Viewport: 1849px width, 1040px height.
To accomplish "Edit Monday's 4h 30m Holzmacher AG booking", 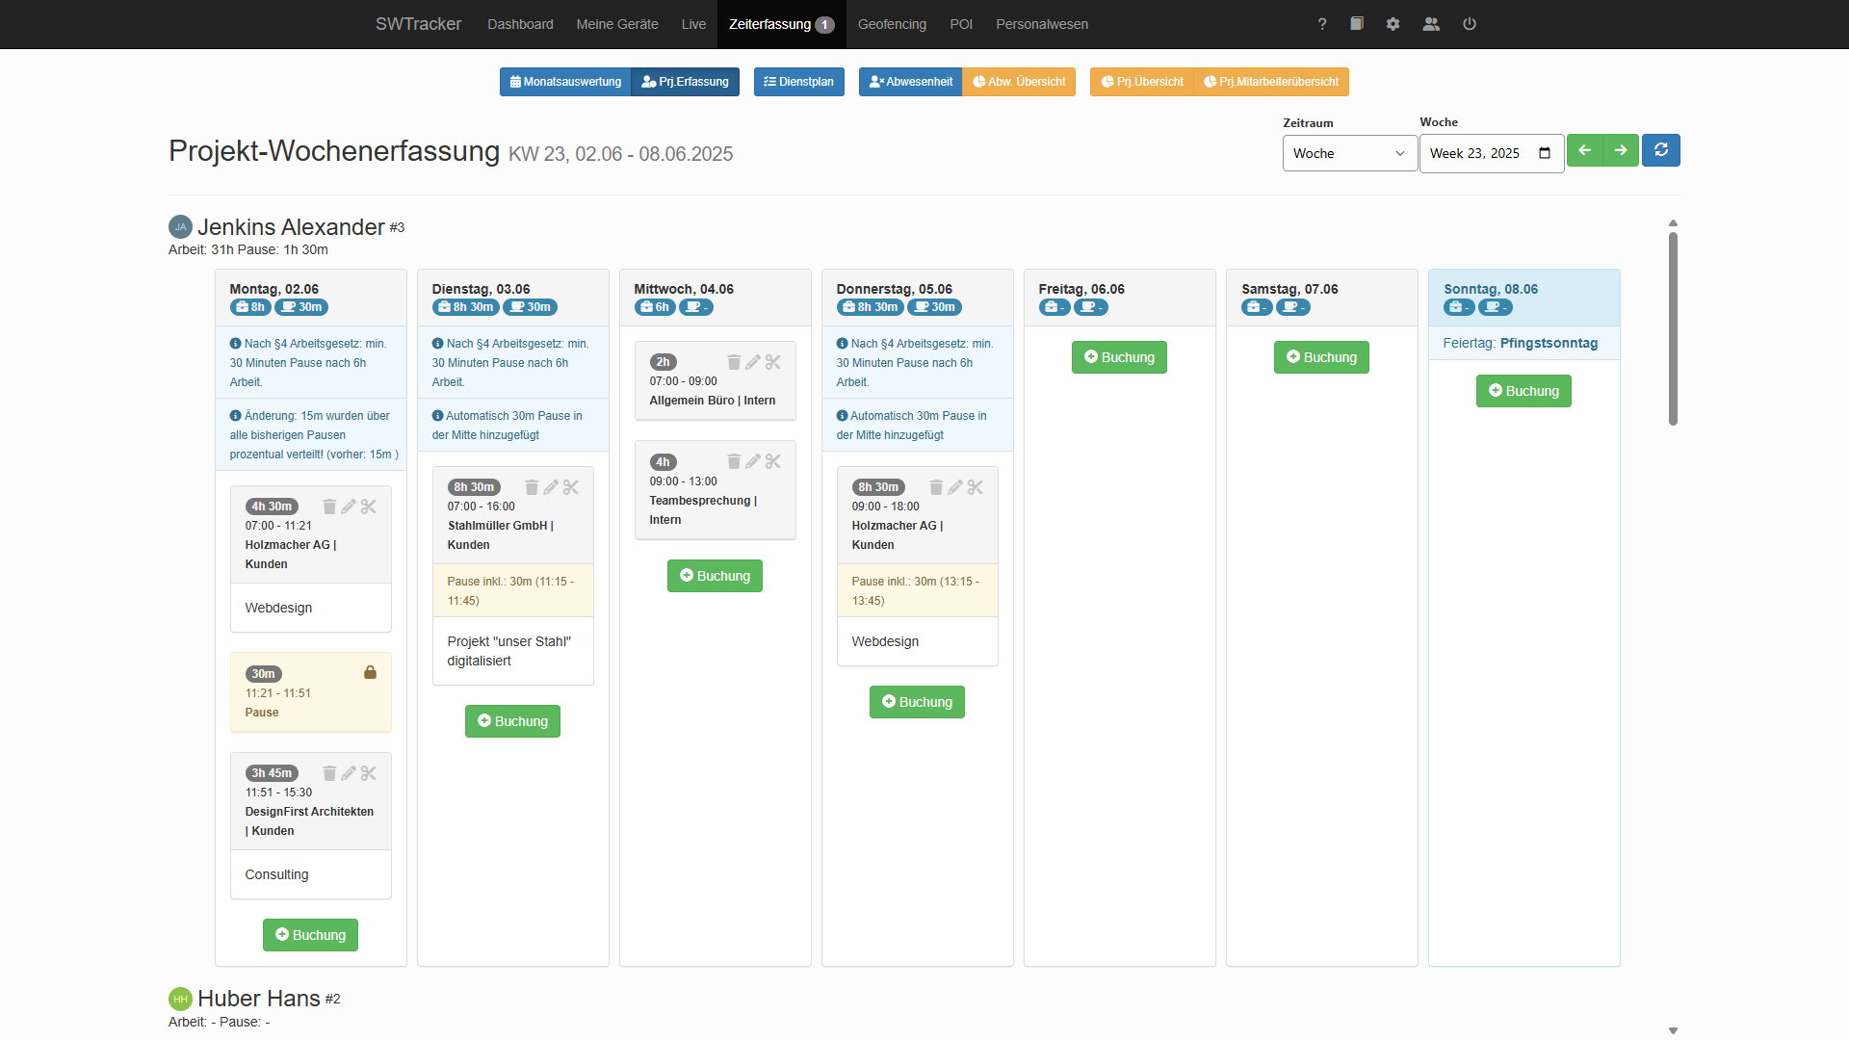I will tap(349, 507).
